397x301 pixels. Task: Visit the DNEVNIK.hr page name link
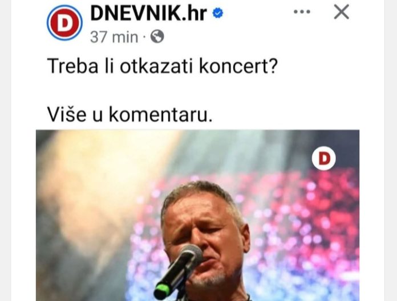tap(148, 13)
